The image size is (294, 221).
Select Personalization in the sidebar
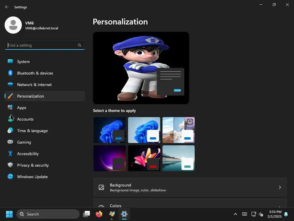coord(45,96)
